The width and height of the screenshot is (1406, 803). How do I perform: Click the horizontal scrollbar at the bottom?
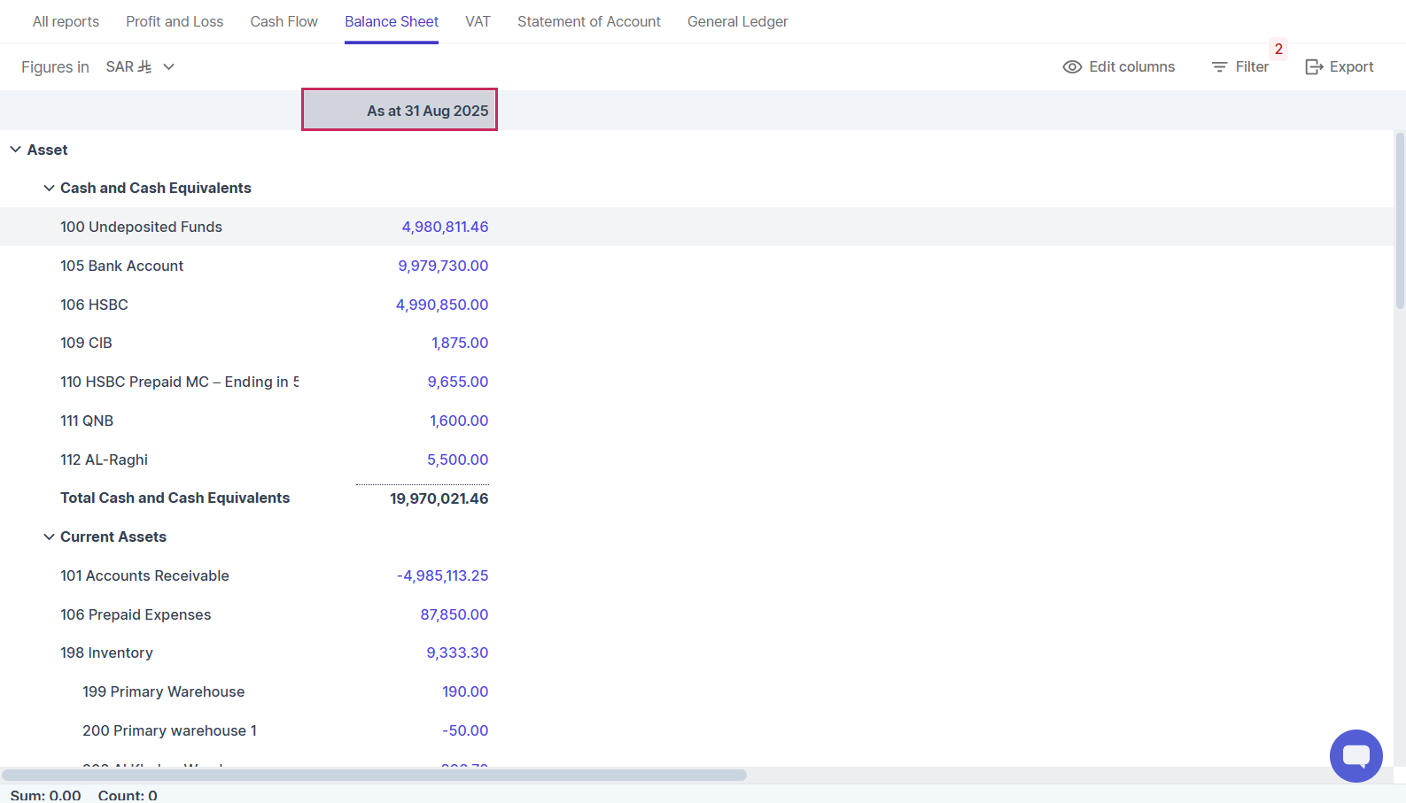374,775
